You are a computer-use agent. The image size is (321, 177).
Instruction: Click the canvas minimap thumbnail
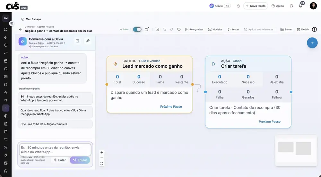[296, 150]
